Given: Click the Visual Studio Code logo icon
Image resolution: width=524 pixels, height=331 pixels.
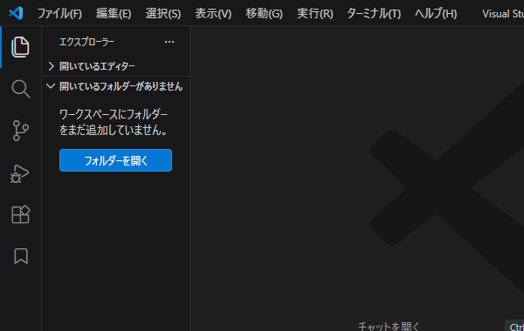Looking at the screenshot, I should click(x=16, y=13).
